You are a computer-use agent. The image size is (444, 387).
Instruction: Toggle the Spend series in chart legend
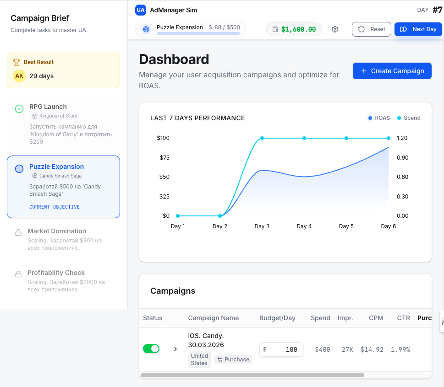pyautogui.click(x=408, y=118)
